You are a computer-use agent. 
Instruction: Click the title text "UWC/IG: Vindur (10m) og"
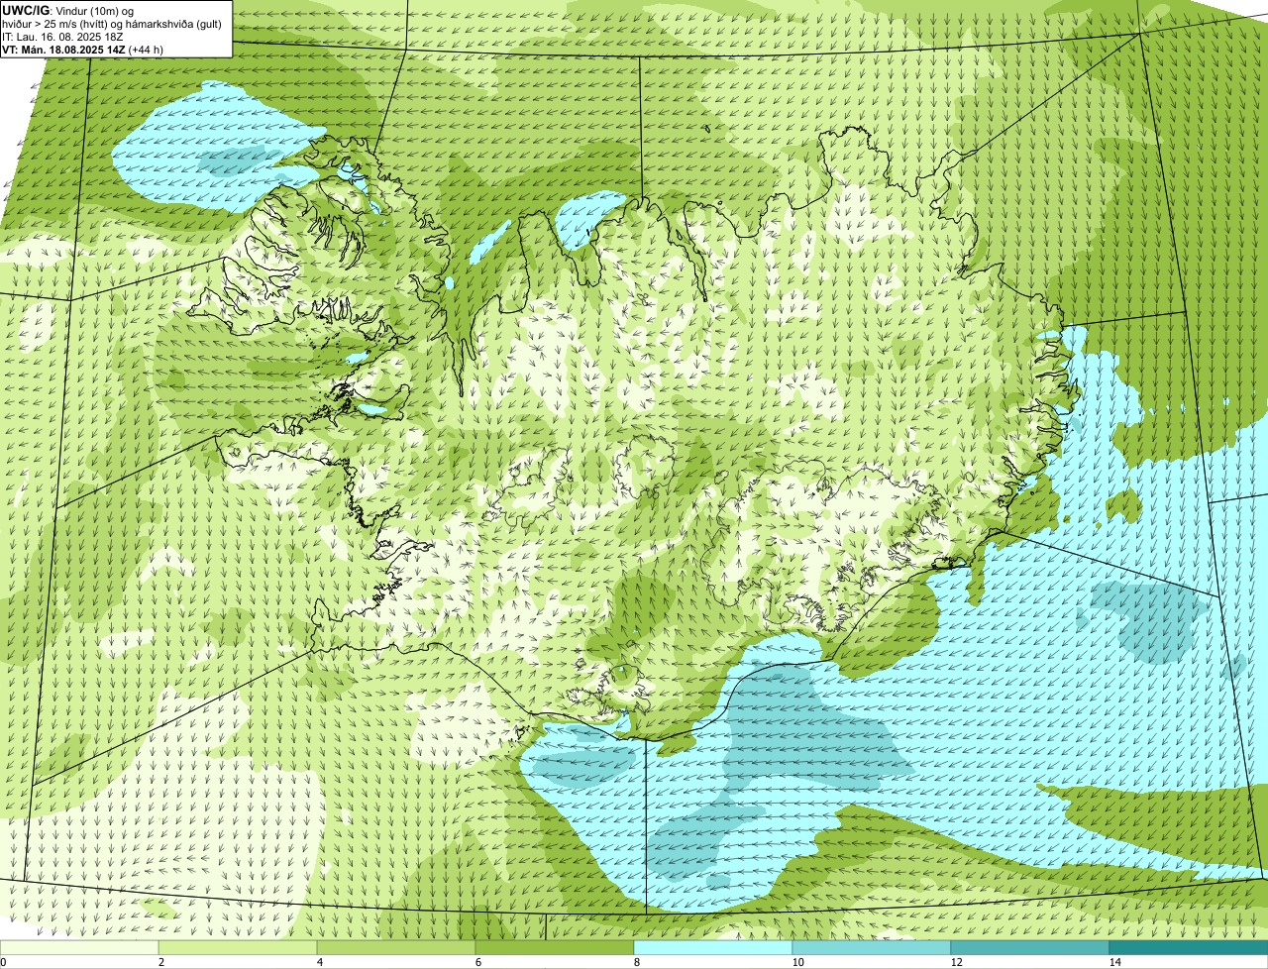pos(67,10)
